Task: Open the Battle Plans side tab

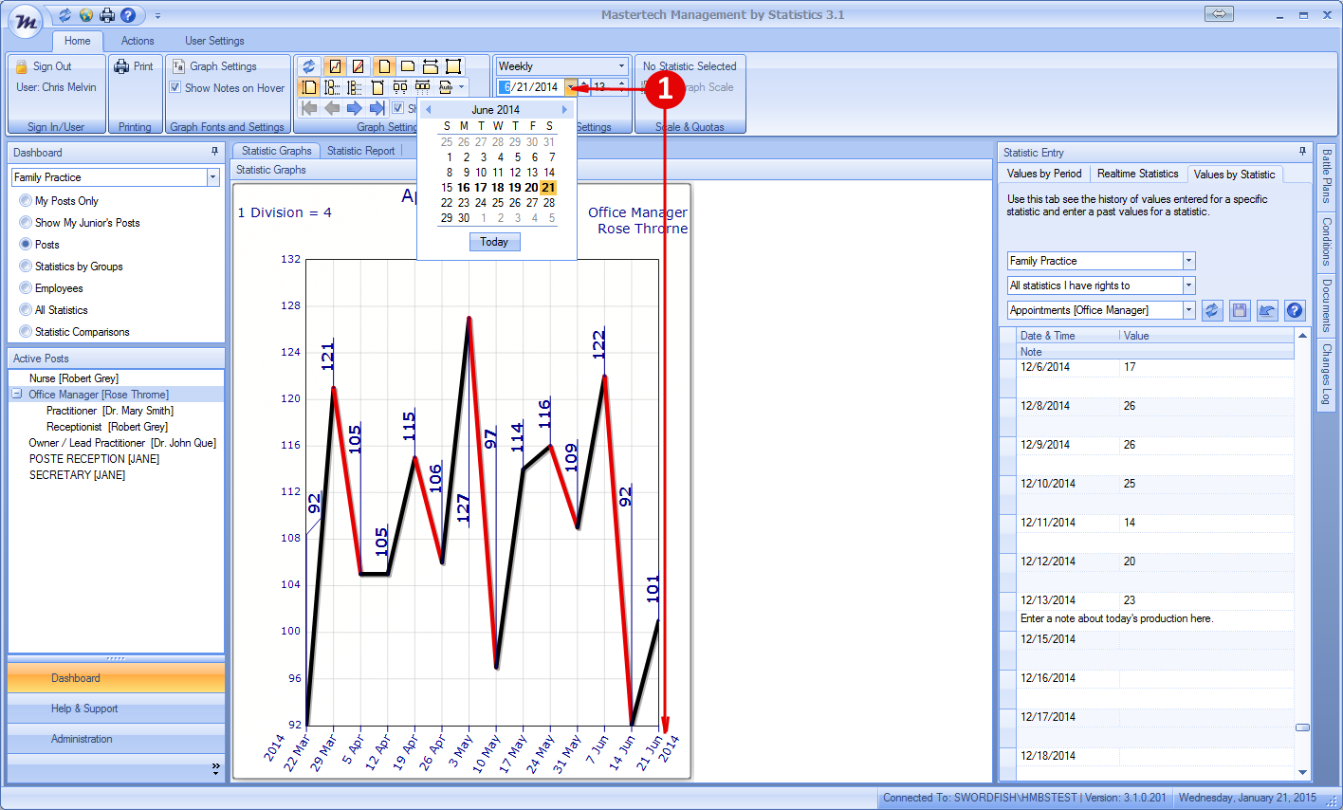Action: 1327,176
